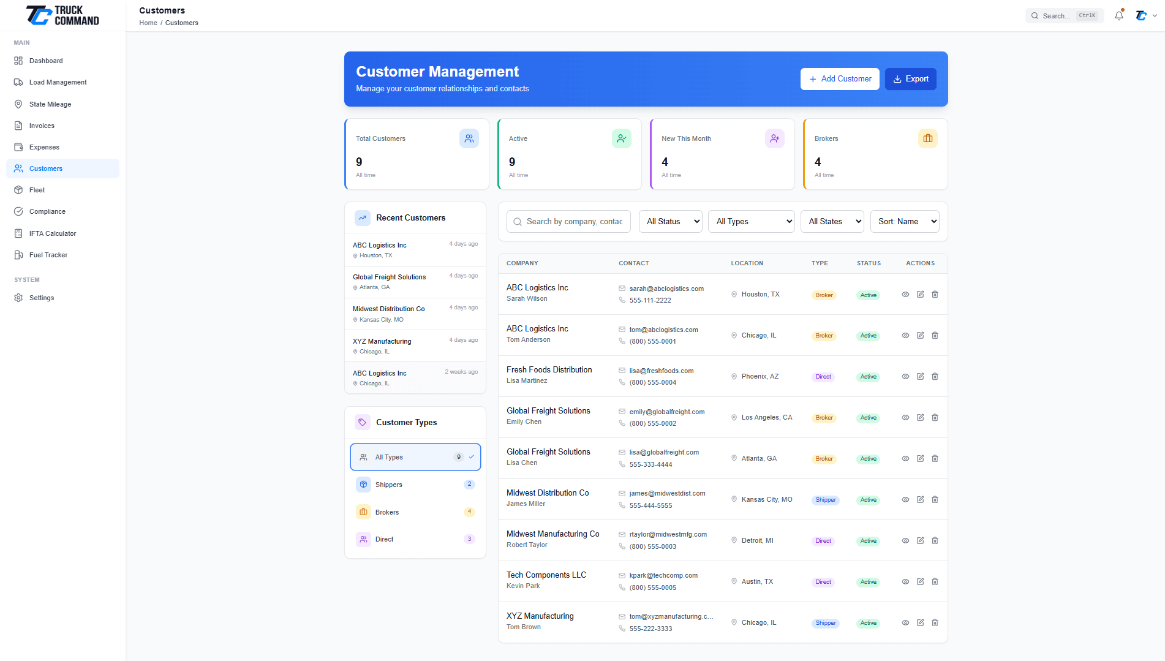The image size is (1165, 661).
Task: Delete the XYZ Manufacturing customer row
Action: (935, 622)
